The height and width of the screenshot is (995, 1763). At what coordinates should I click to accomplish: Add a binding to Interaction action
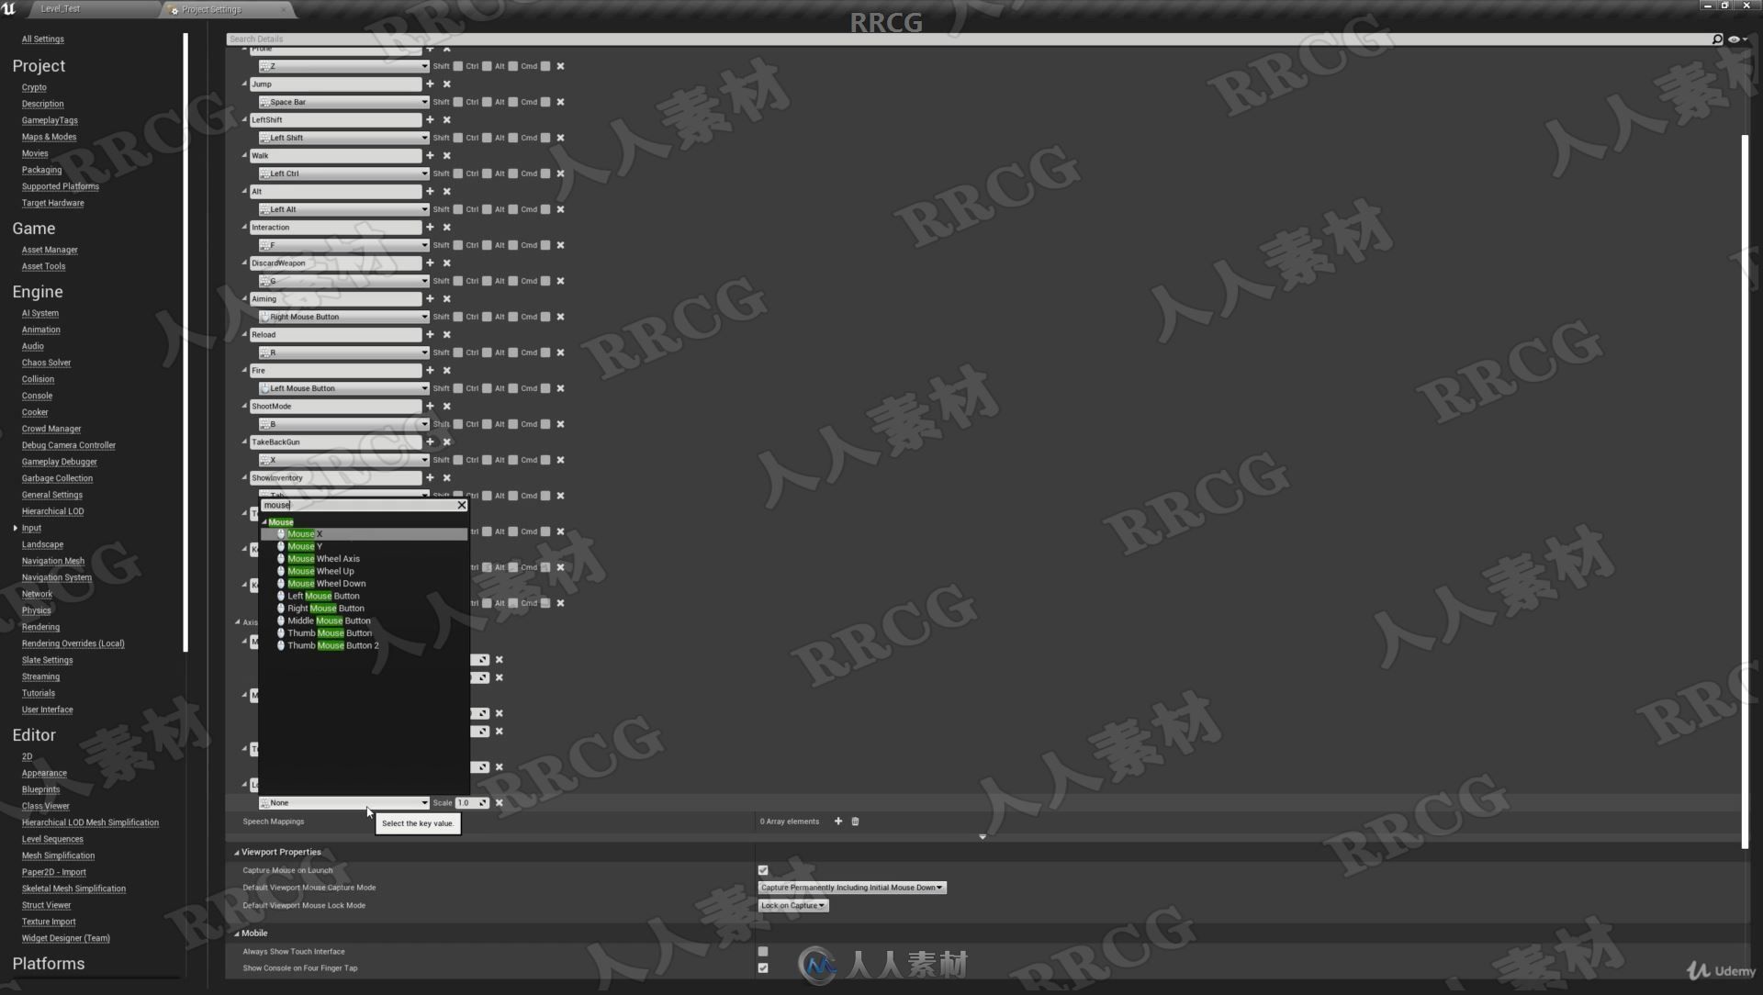tap(430, 227)
